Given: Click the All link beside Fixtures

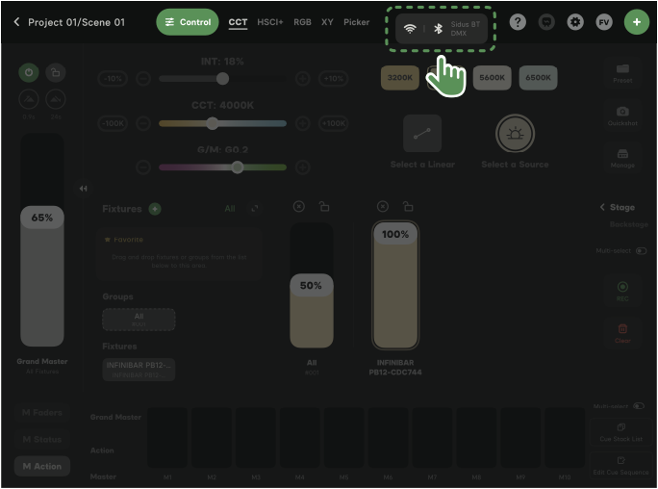Looking at the screenshot, I should pyautogui.click(x=230, y=209).
